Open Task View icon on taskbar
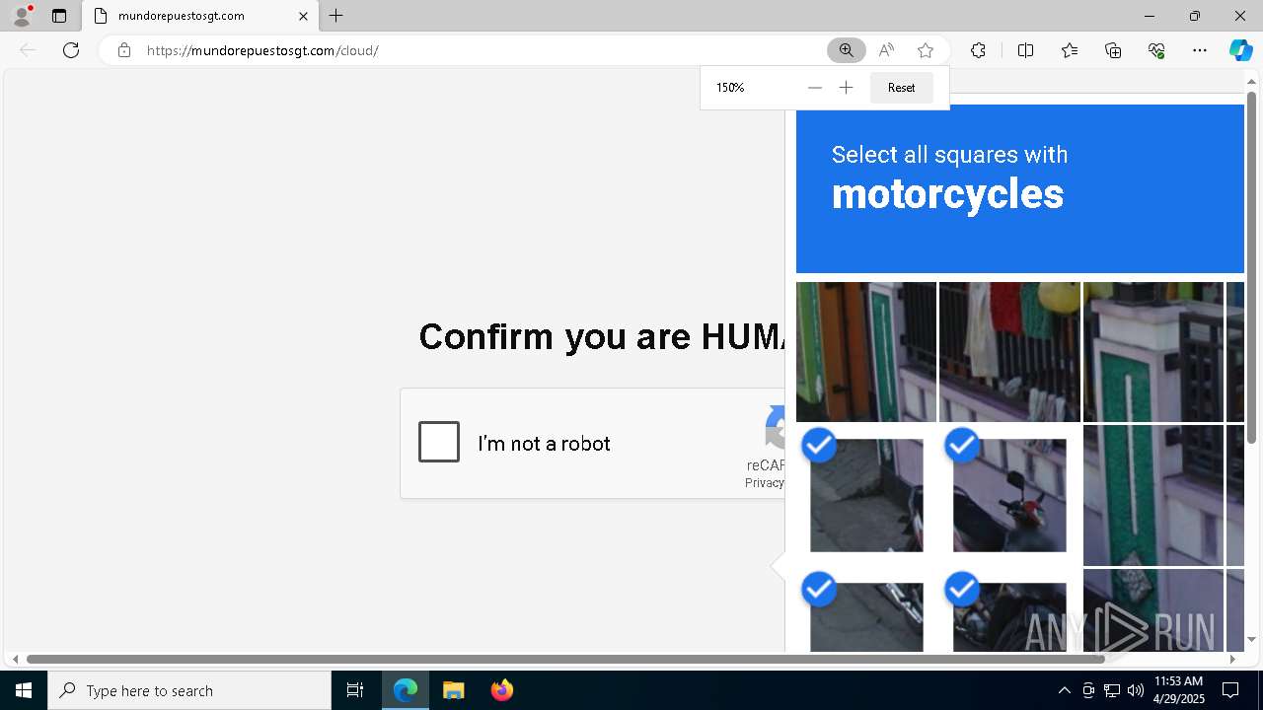The height and width of the screenshot is (710, 1263). [x=355, y=690]
